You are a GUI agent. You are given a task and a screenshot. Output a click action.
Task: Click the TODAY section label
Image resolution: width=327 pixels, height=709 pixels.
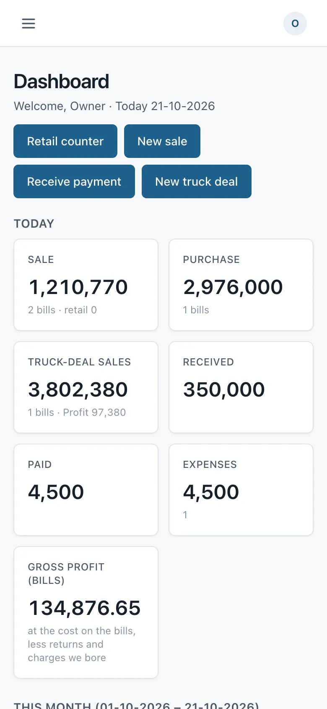(x=34, y=223)
